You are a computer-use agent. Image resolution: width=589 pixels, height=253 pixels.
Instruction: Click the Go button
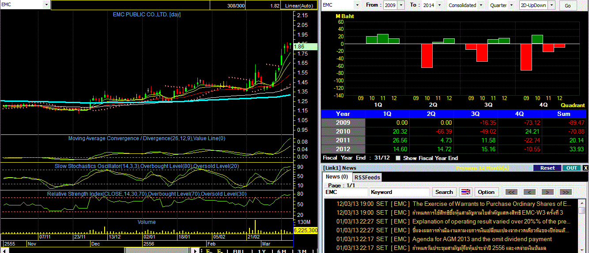coord(568,6)
